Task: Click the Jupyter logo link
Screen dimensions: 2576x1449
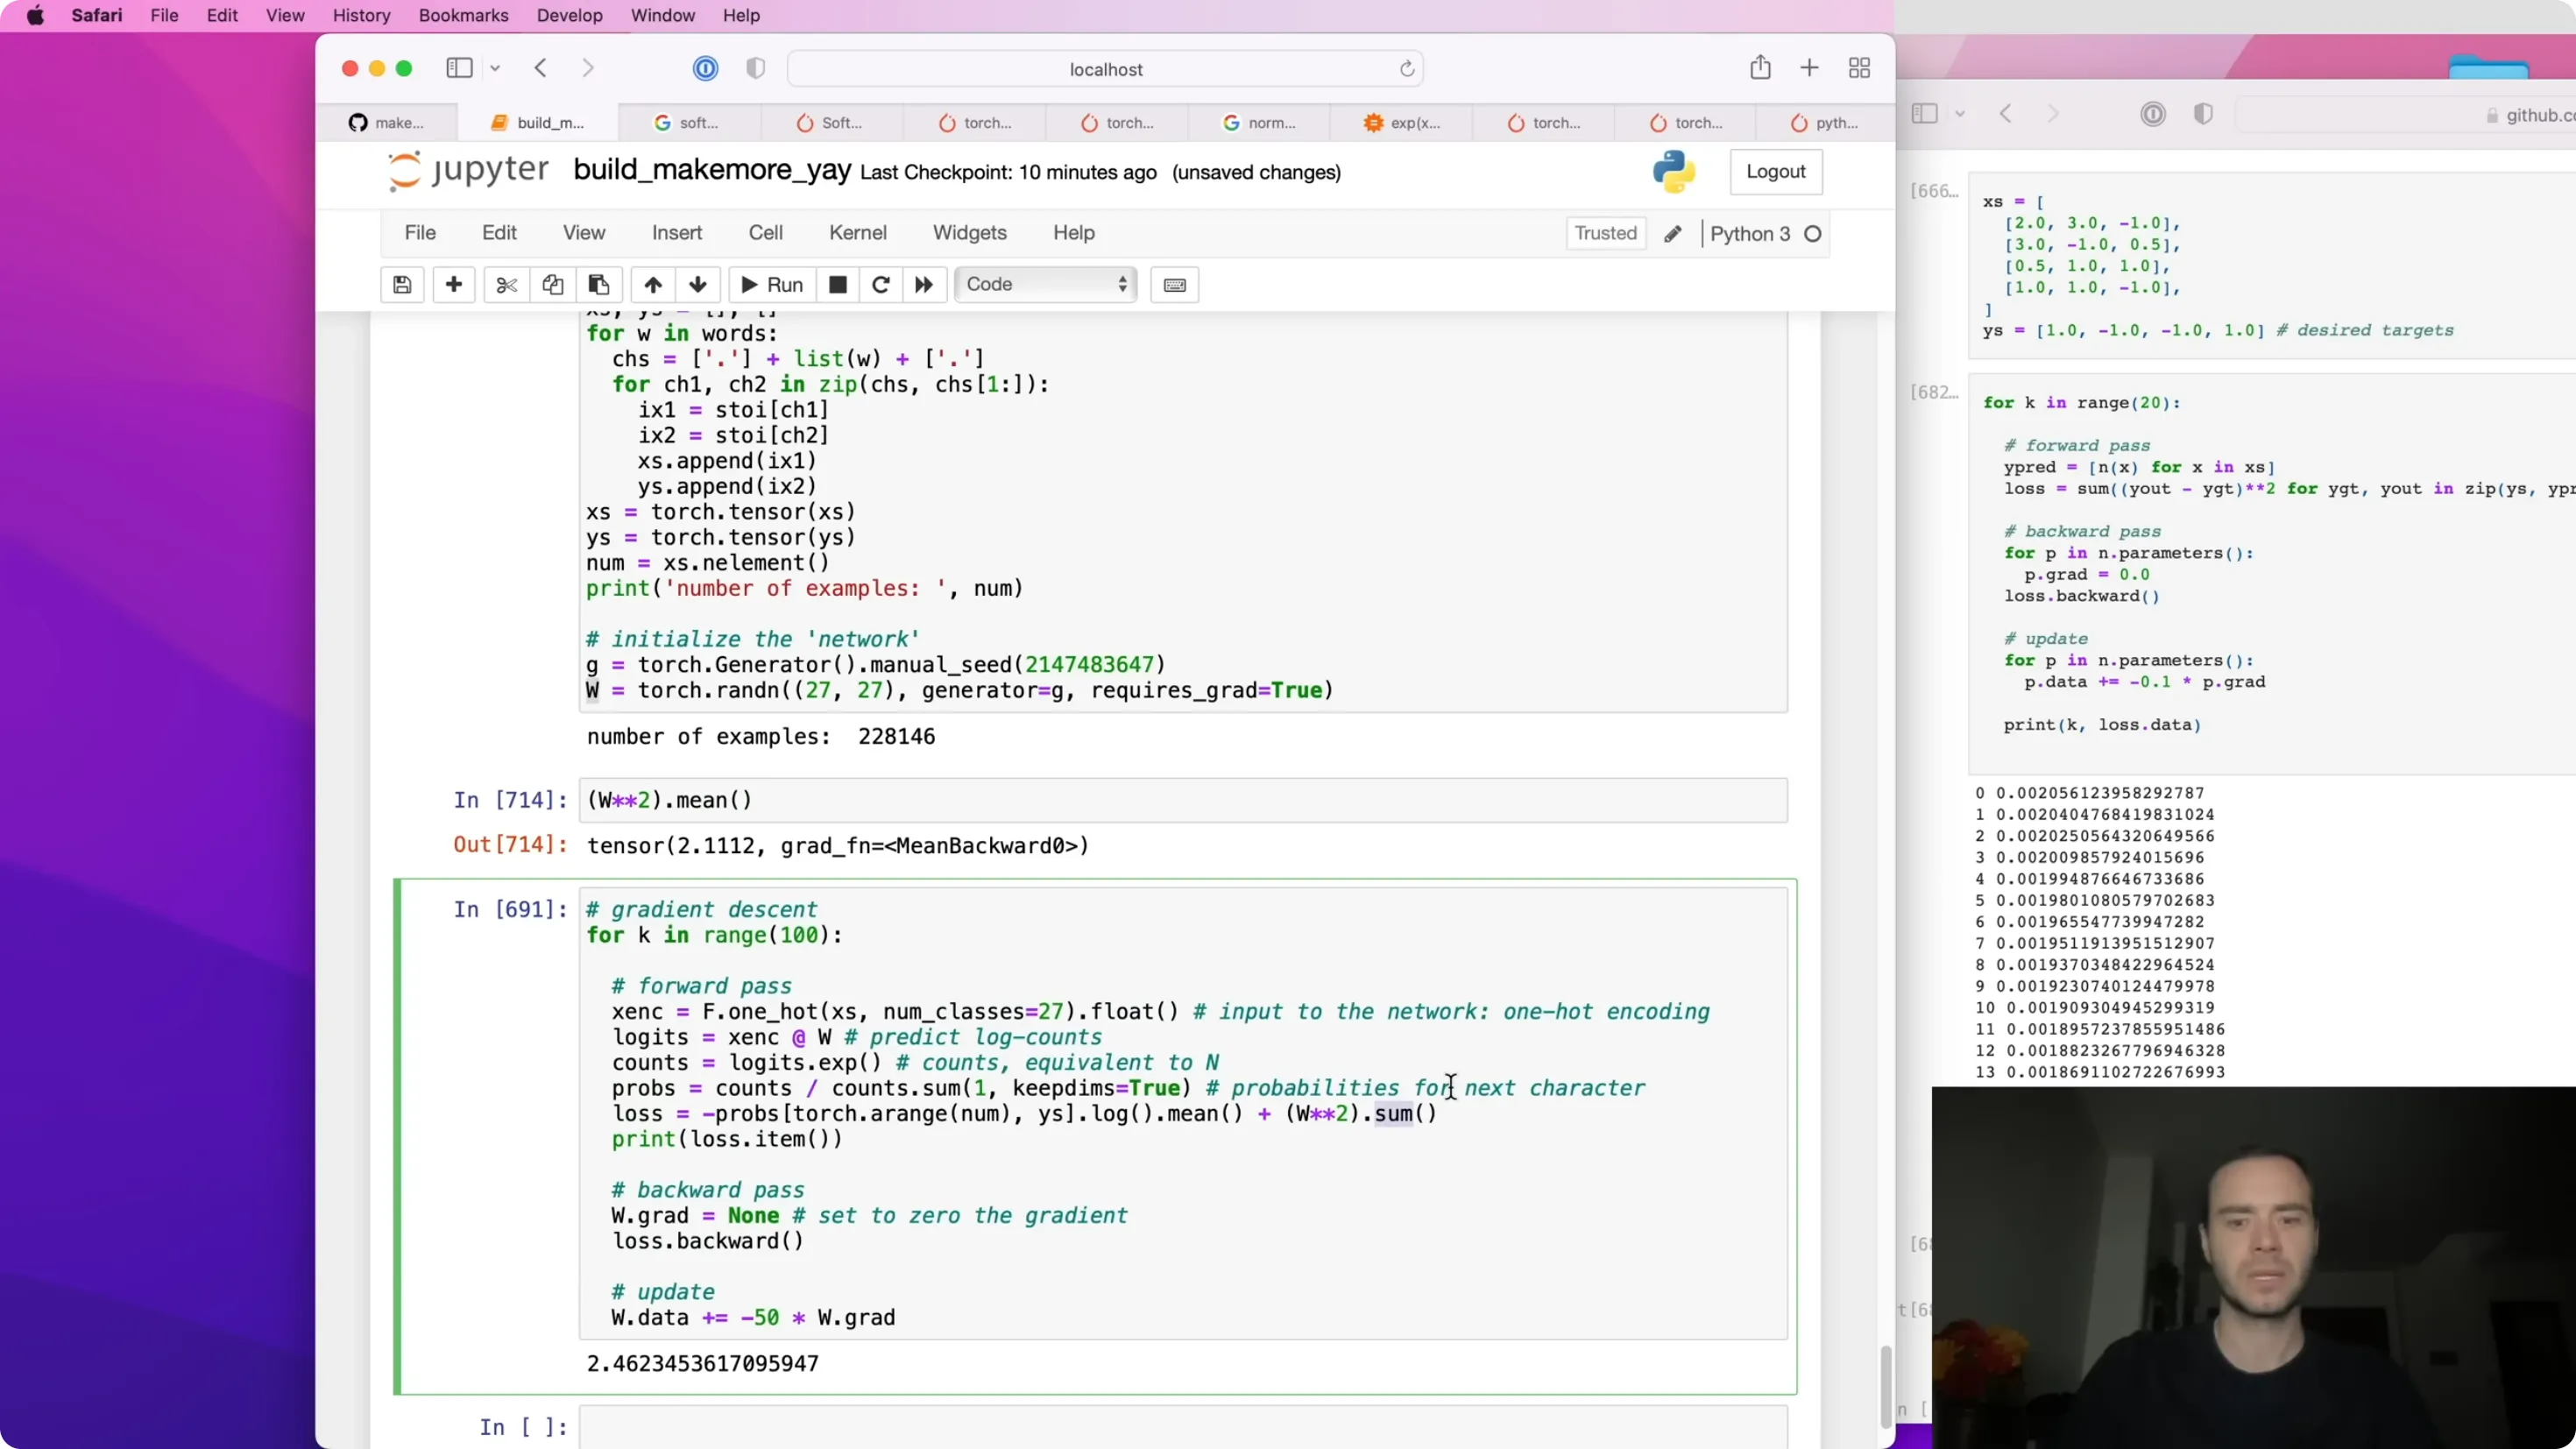Action: (x=468, y=170)
